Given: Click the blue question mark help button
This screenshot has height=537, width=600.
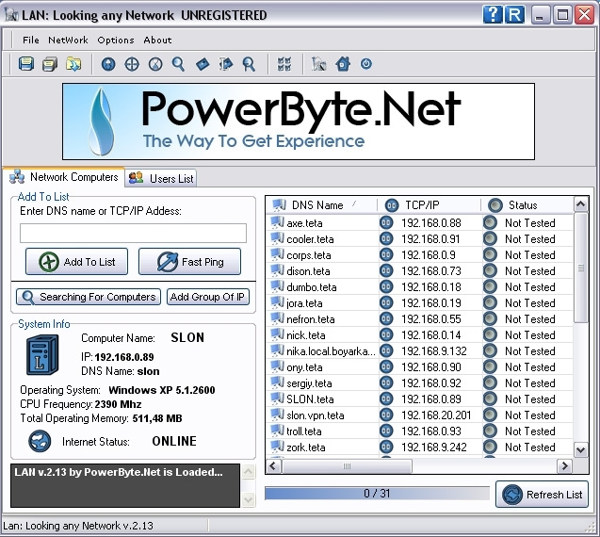Looking at the screenshot, I should coord(493,15).
